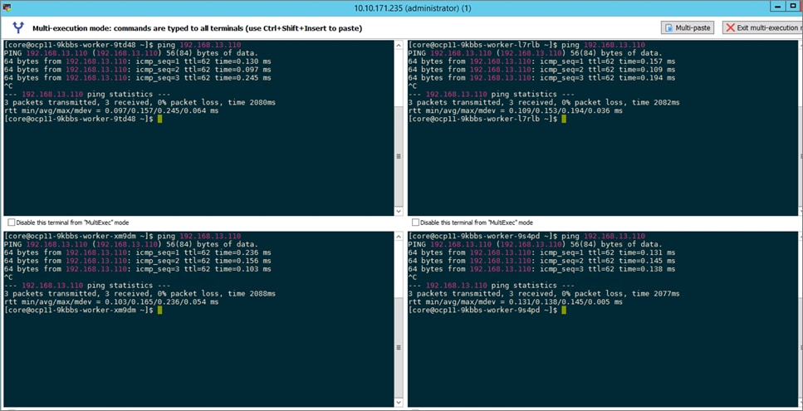Screen dimensions: 803x411
Task: Click the 'time=0.109 ms' reply line
Action: click(541, 70)
